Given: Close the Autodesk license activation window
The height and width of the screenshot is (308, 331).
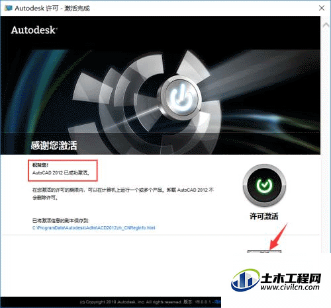Looking at the screenshot, I should pos(322,8).
